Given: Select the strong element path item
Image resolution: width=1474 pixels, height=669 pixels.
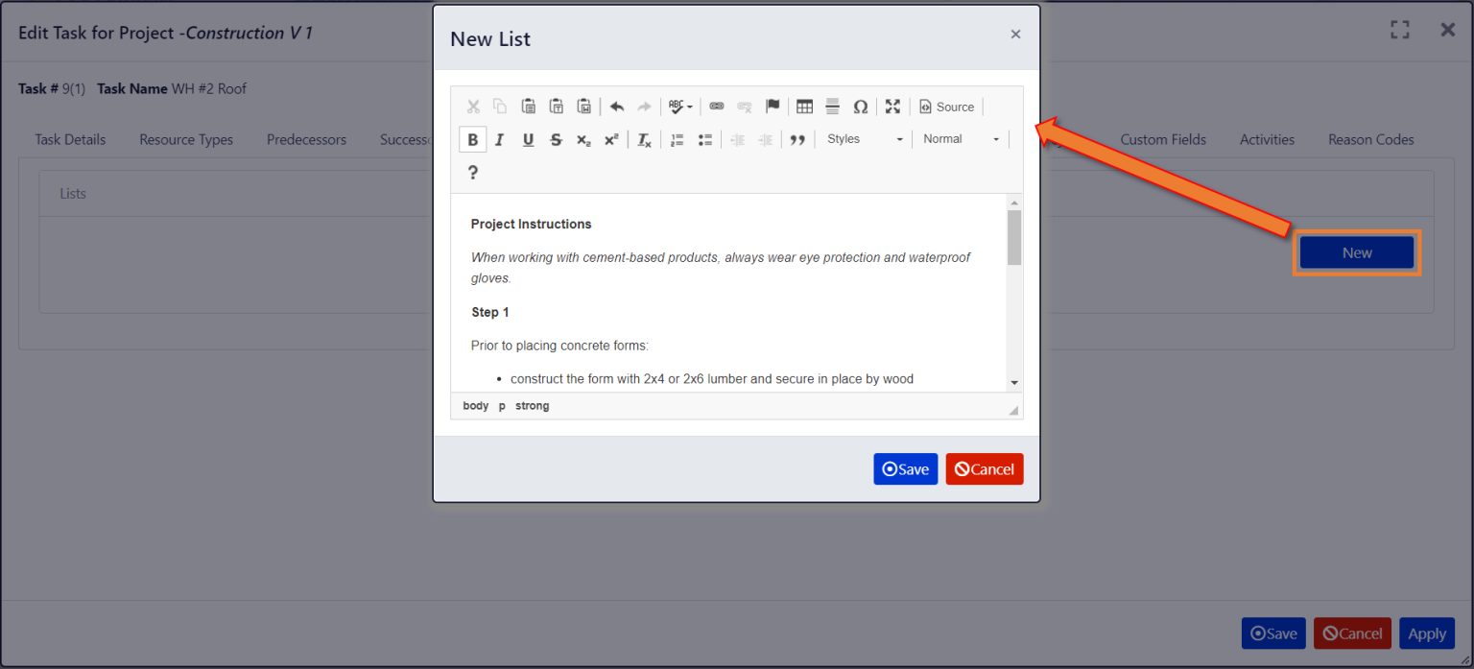Looking at the screenshot, I should point(533,406).
